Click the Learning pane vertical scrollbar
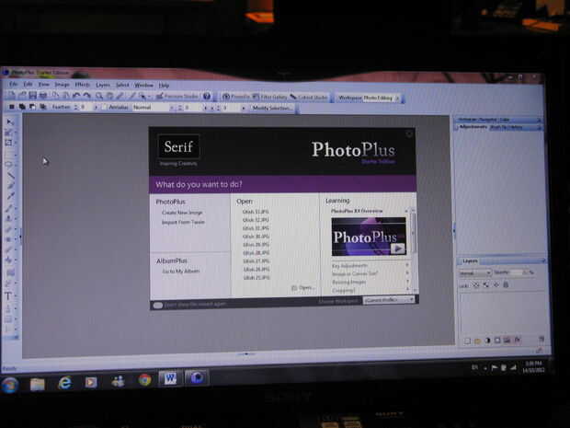Screen dimensions: 570x428 [413, 249]
